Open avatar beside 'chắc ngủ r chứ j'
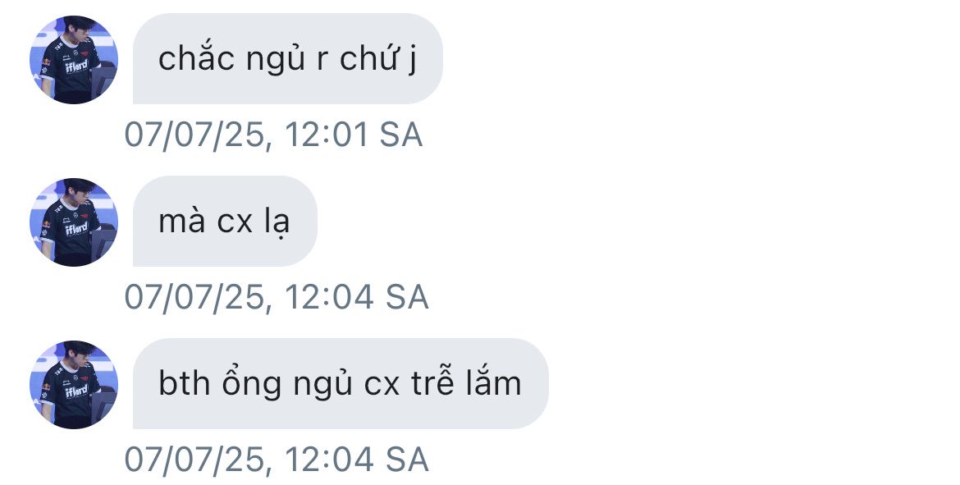Image resolution: width=960 pixels, height=485 pixels. point(74,59)
